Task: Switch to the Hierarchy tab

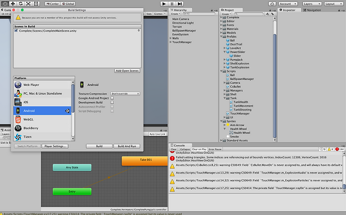Action: point(180,10)
